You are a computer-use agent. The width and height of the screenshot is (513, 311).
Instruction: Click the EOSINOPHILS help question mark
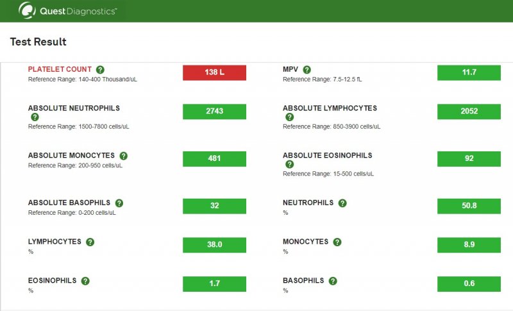(x=85, y=281)
